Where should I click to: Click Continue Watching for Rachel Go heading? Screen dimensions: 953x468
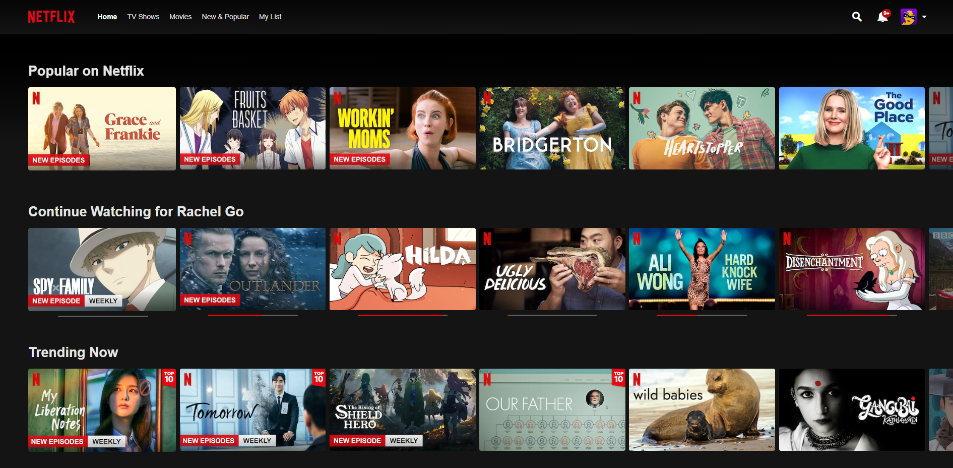(136, 212)
